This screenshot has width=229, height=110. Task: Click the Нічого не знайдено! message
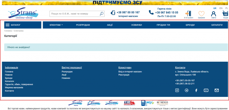(x=19, y=47)
